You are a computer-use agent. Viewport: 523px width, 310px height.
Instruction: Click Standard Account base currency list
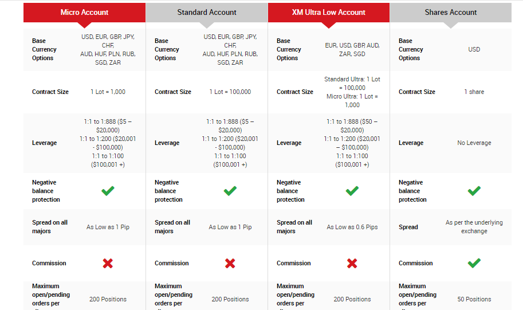(x=230, y=49)
